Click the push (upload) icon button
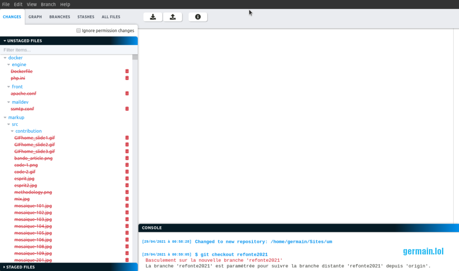 point(173,17)
